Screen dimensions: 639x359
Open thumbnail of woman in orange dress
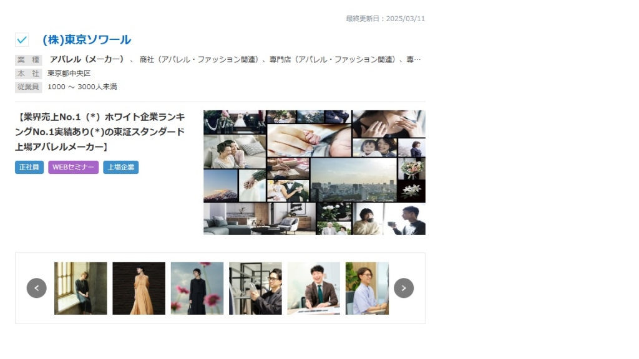[139, 288]
